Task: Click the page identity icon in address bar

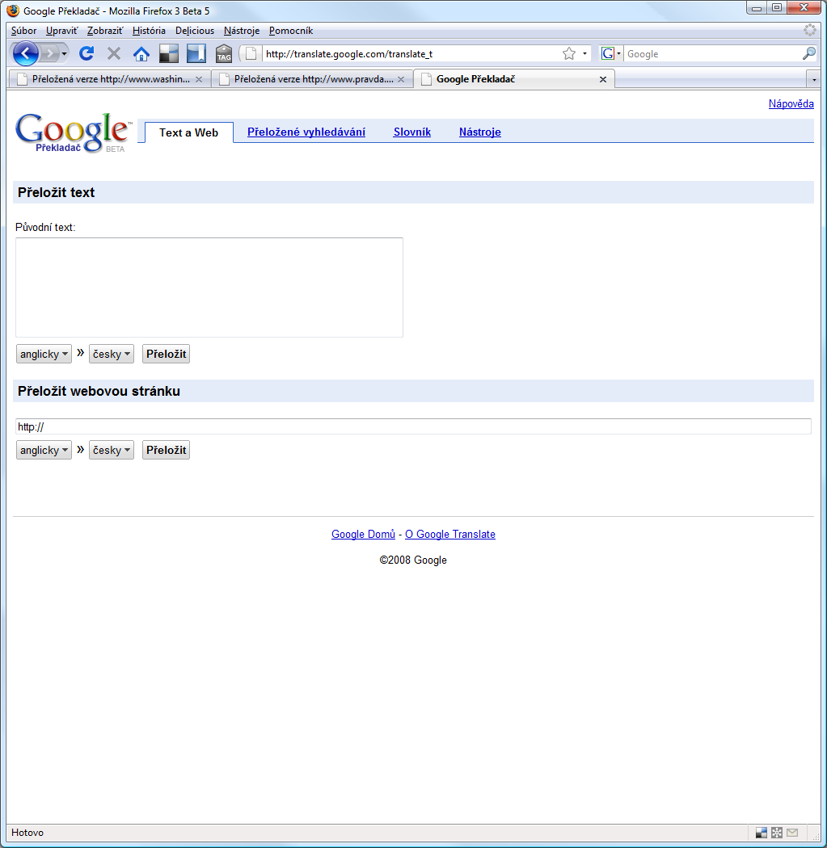Action: pos(251,53)
